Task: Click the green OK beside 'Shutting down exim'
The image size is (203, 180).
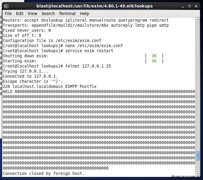Action: pos(154,56)
